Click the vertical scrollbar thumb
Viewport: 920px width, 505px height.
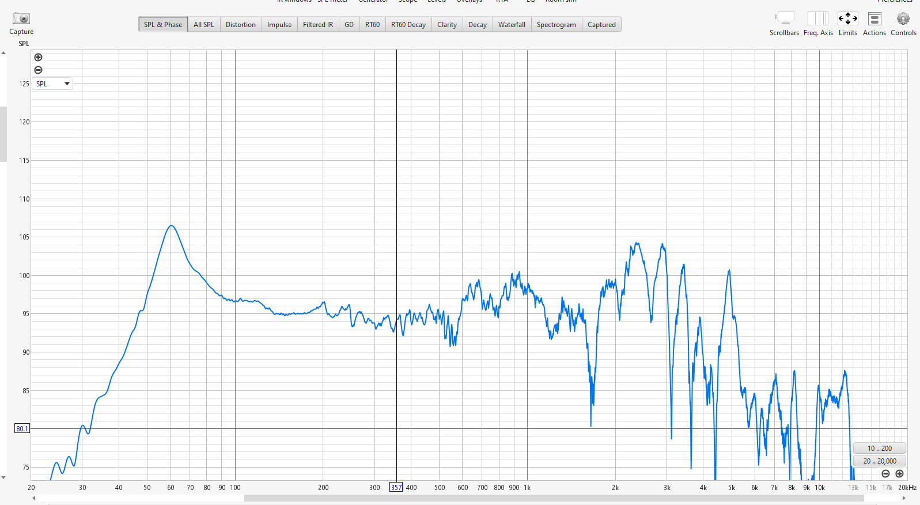point(3,134)
